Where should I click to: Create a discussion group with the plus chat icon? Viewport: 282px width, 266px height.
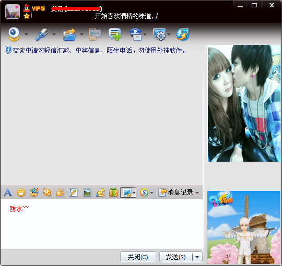tap(115, 34)
